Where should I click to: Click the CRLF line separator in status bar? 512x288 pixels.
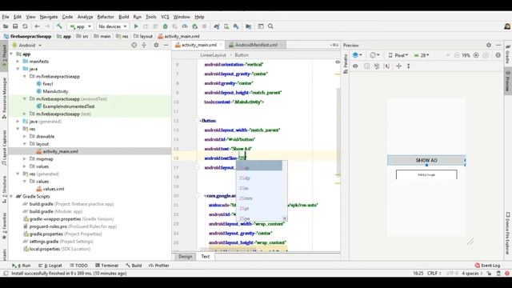(x=434, y=274)
